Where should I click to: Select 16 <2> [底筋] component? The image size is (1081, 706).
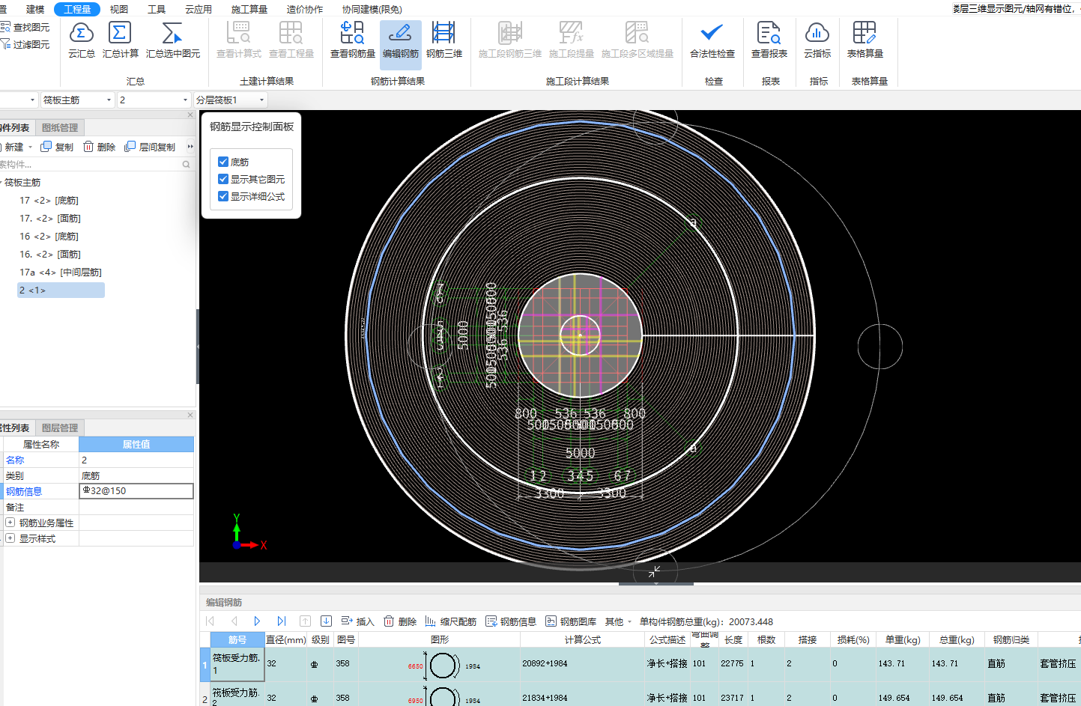click(49, 237)
